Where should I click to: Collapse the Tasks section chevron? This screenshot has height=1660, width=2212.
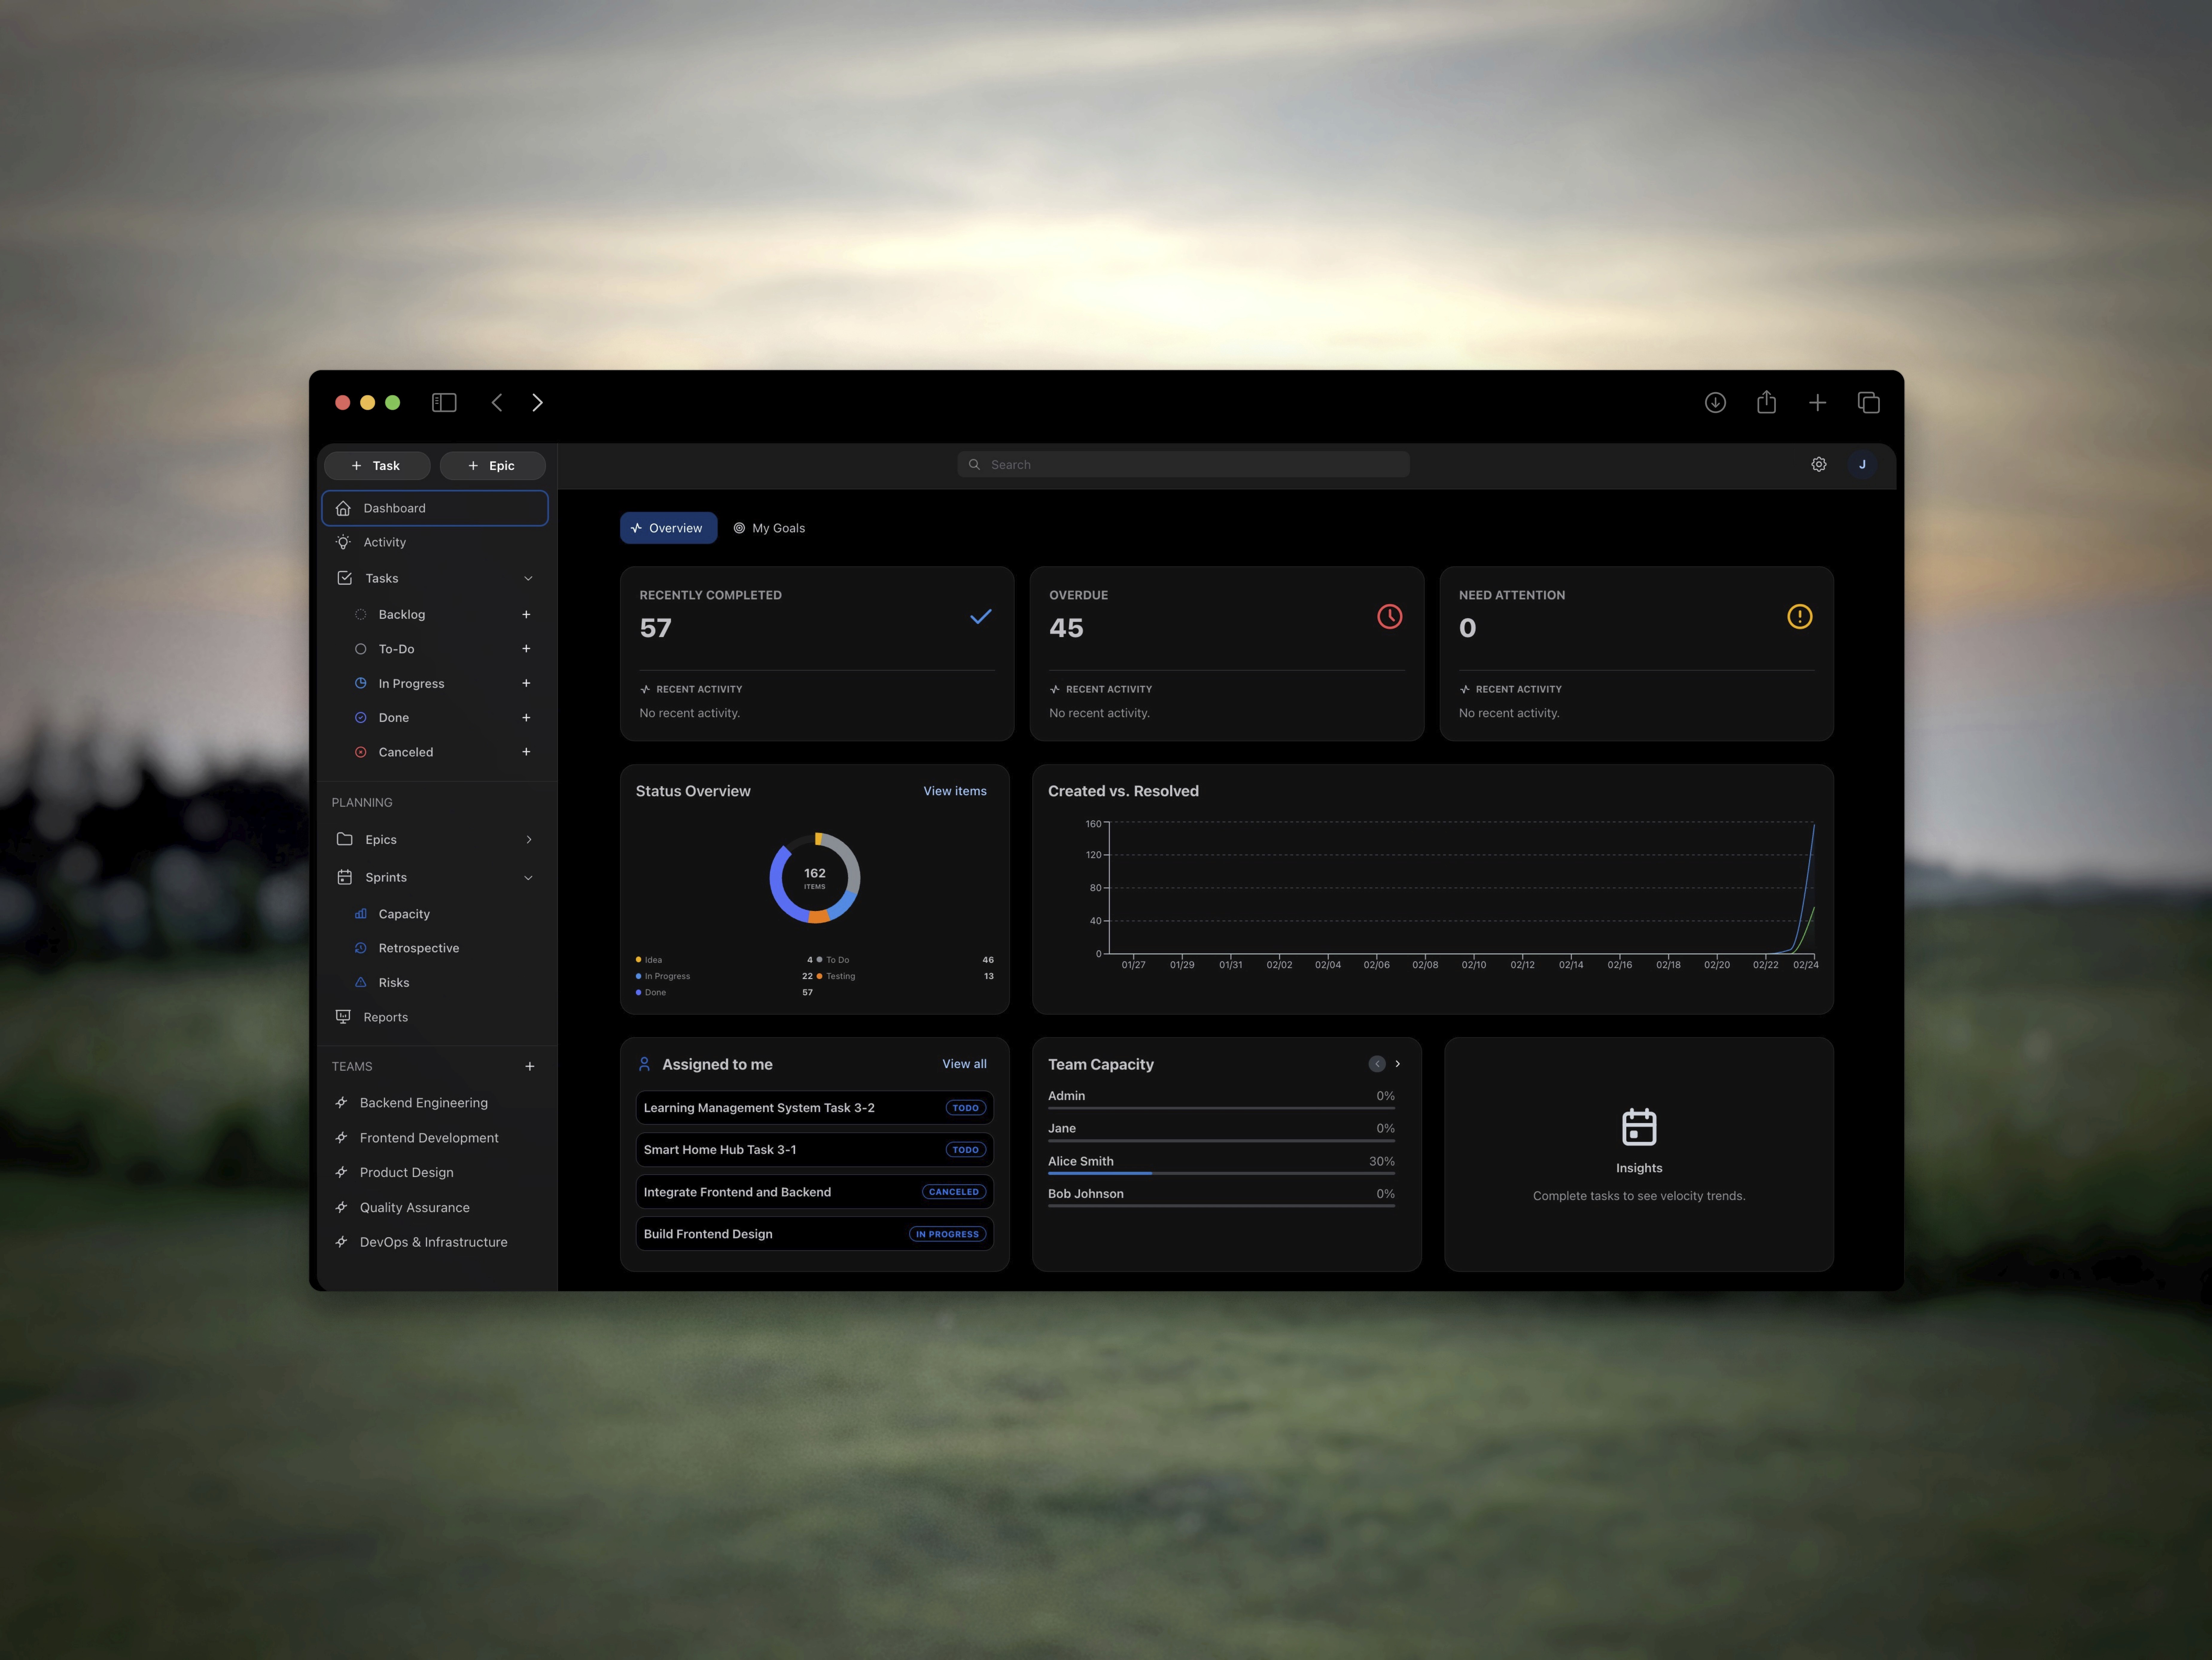(x=528, y=578)
